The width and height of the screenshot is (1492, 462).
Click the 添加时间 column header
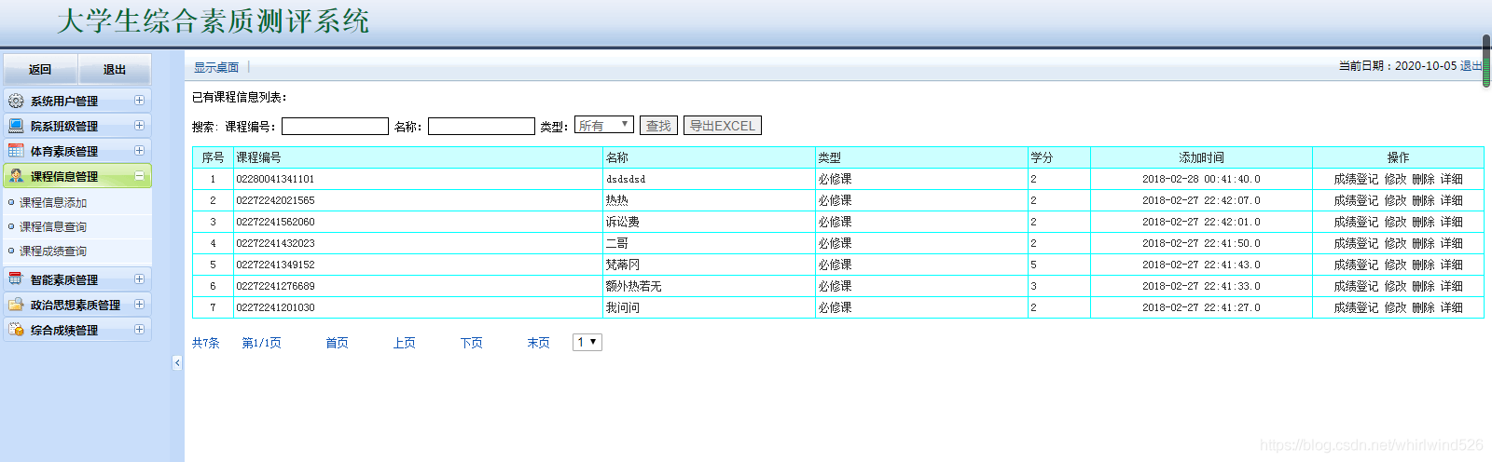1201,157
